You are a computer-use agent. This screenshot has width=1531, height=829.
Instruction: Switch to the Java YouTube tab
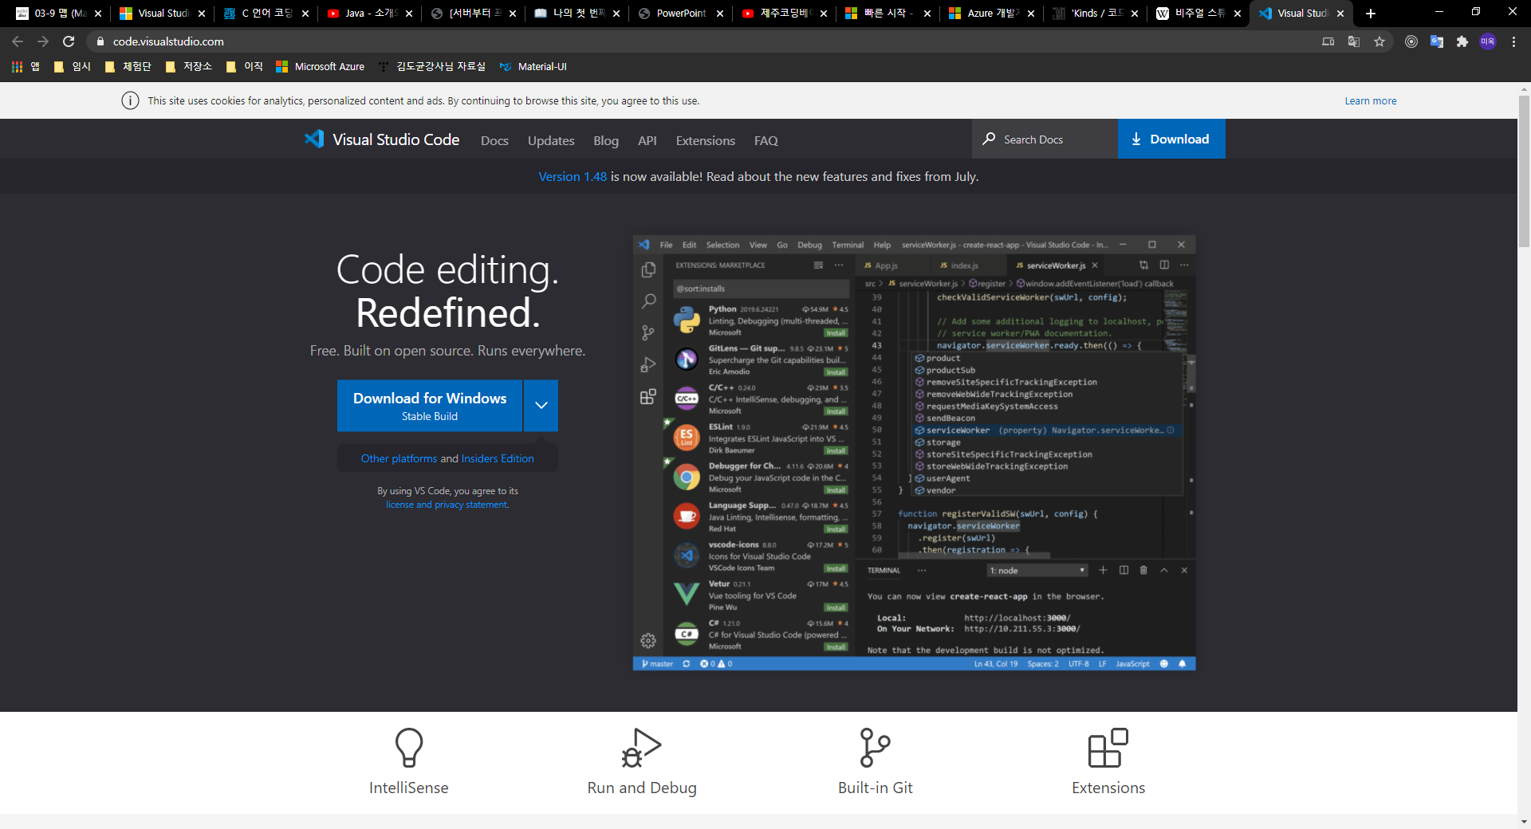click(x=371, y=14)
